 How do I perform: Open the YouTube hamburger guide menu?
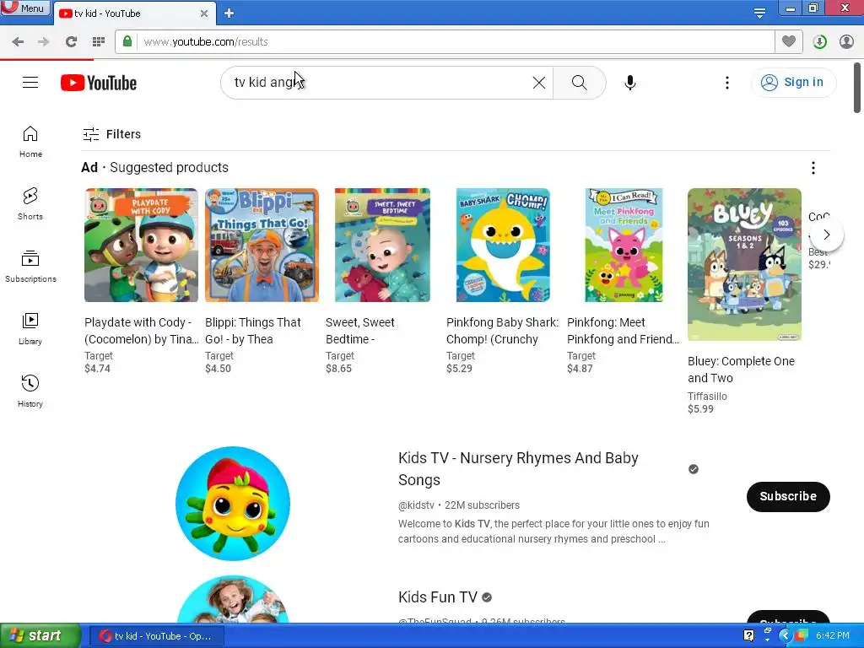30,83
